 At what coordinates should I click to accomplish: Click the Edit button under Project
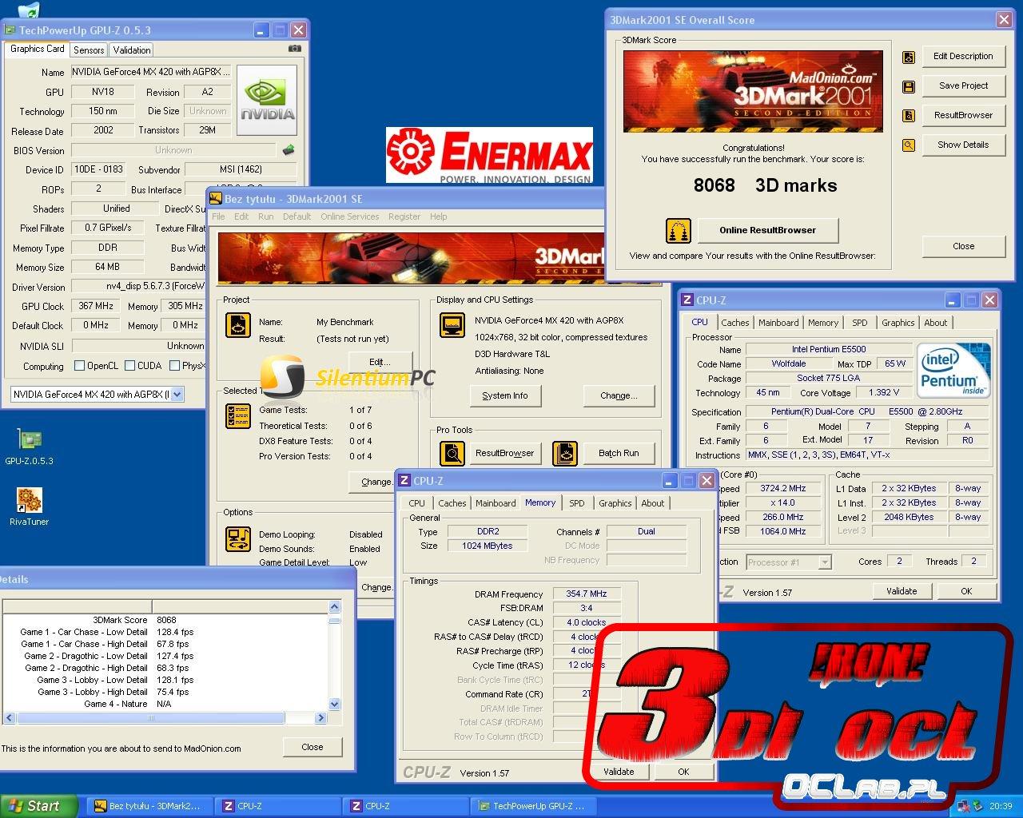point(380,361)
